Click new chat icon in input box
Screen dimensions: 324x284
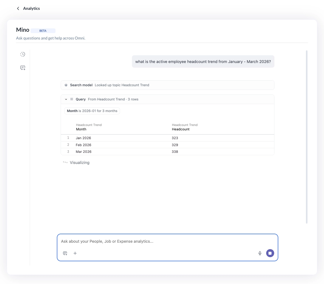(x=65, y=253)
